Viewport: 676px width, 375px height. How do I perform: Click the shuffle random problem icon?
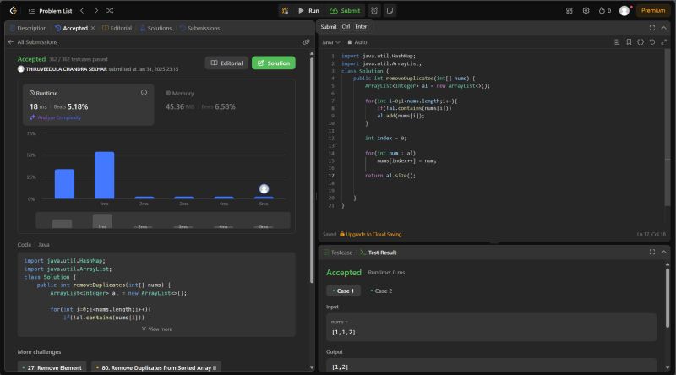click(110, 10)
